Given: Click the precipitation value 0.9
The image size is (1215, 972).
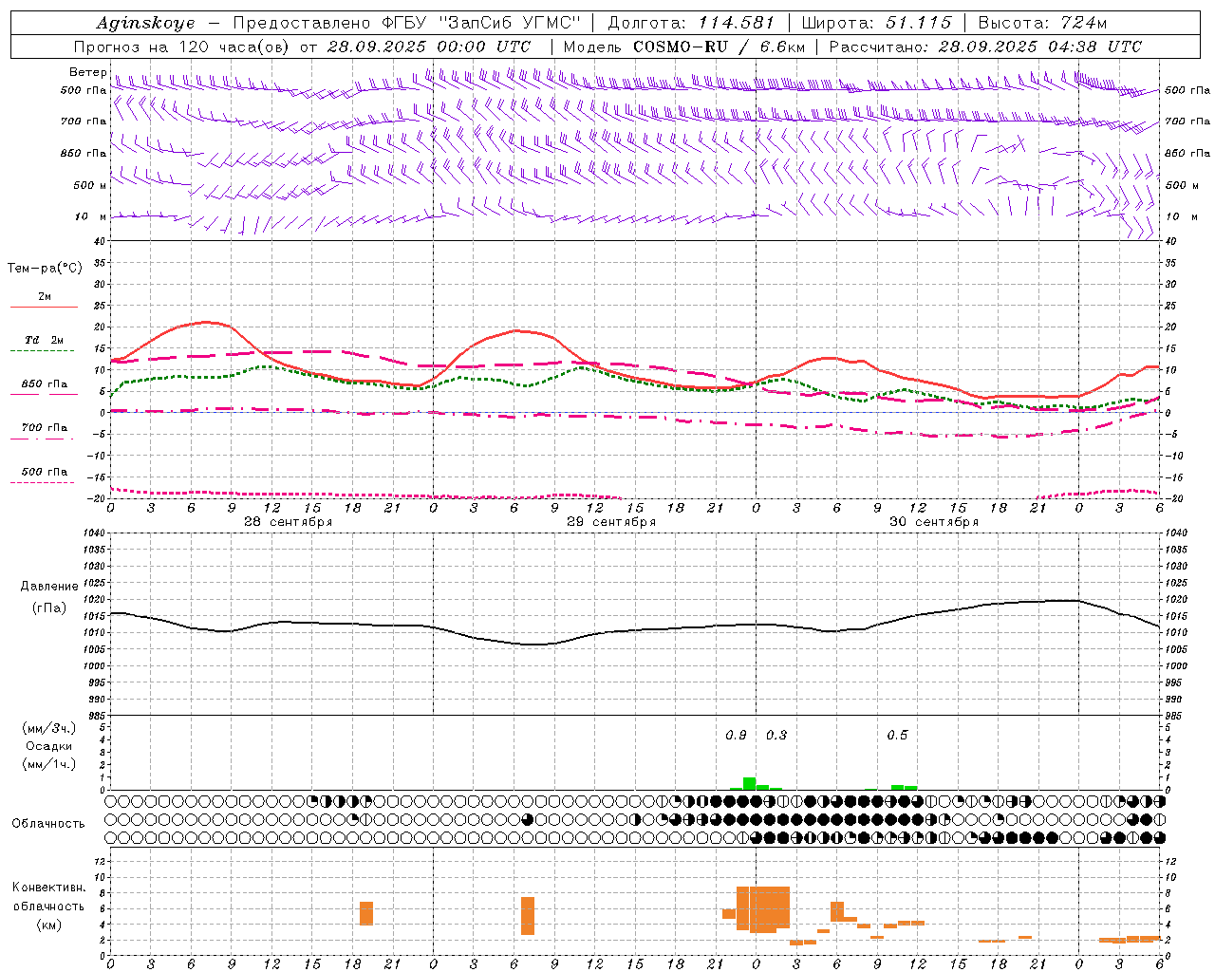Looking at the screenshot, I should (736, 736).
